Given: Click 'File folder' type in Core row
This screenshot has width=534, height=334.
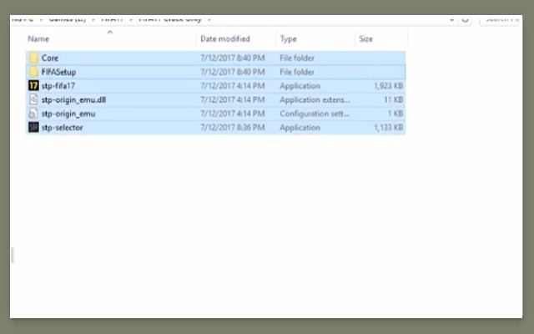Looking at the screenshot, I should tap(297, 58).
